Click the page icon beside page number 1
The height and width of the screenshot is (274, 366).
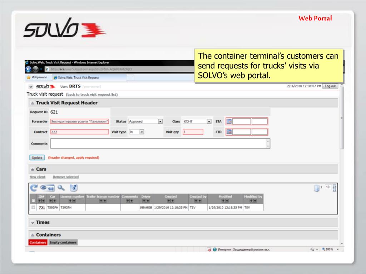(317, 188)
